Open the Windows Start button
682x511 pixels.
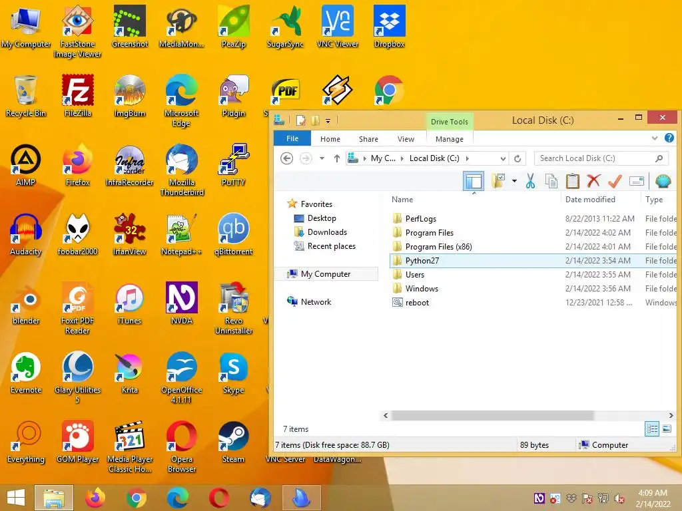[16, 498]
